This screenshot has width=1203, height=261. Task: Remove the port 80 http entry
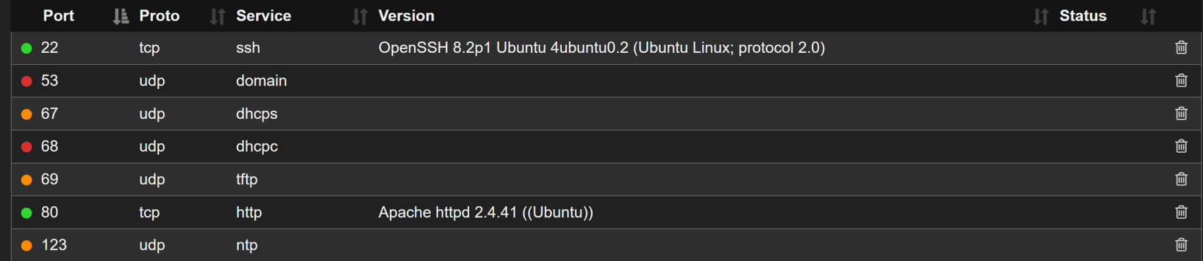1181,213
